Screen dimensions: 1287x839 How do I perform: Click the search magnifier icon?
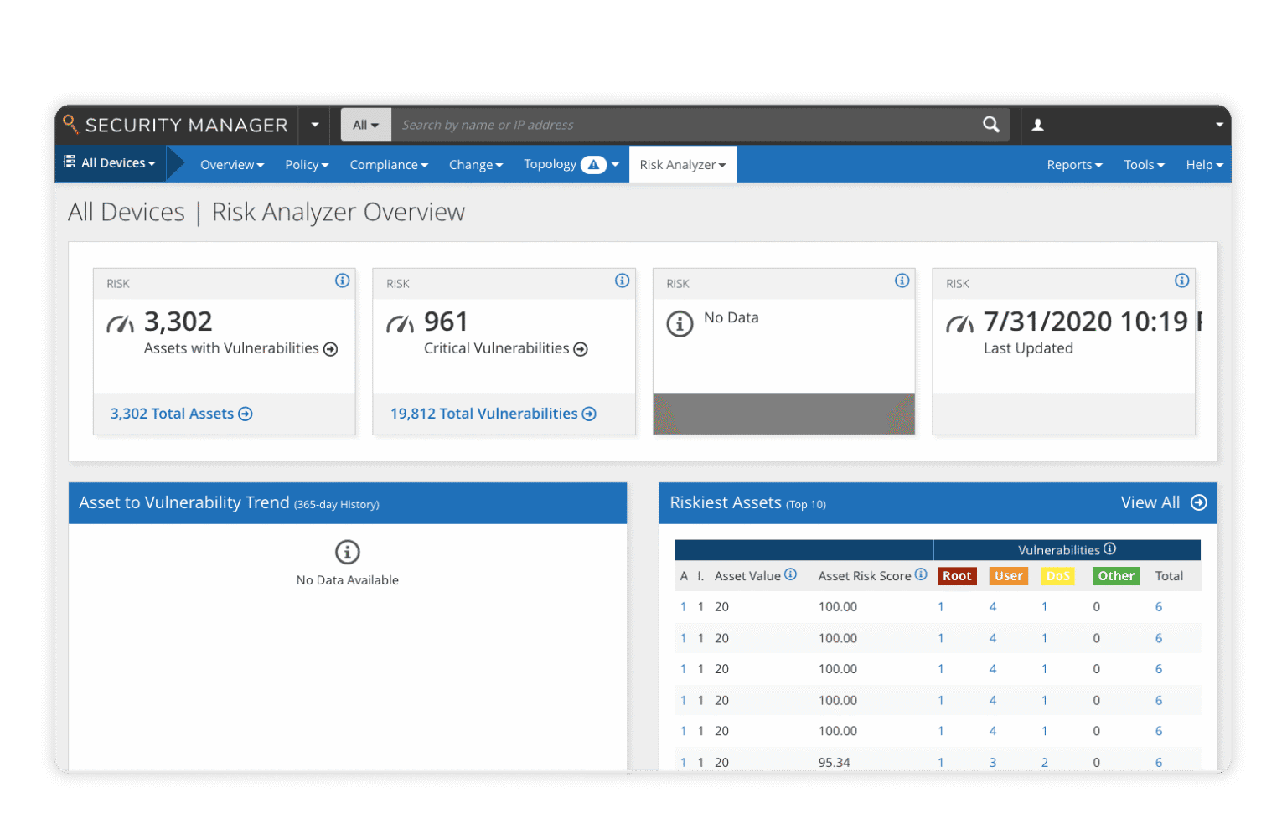point(991,124)
